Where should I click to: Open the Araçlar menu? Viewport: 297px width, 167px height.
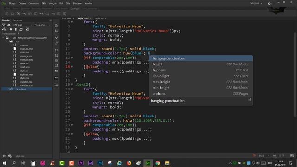52,3
